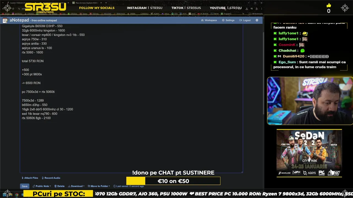Image resolution: width=353 pixels, height=198 pixels.
Task: Open the Tipeee bookmark
Action: 83,13
